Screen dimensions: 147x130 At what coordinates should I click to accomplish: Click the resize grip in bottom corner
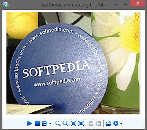pos(143,127)
